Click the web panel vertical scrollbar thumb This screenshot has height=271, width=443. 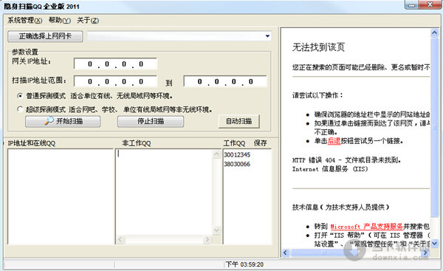pyautogui.click(x=435, y=127)
